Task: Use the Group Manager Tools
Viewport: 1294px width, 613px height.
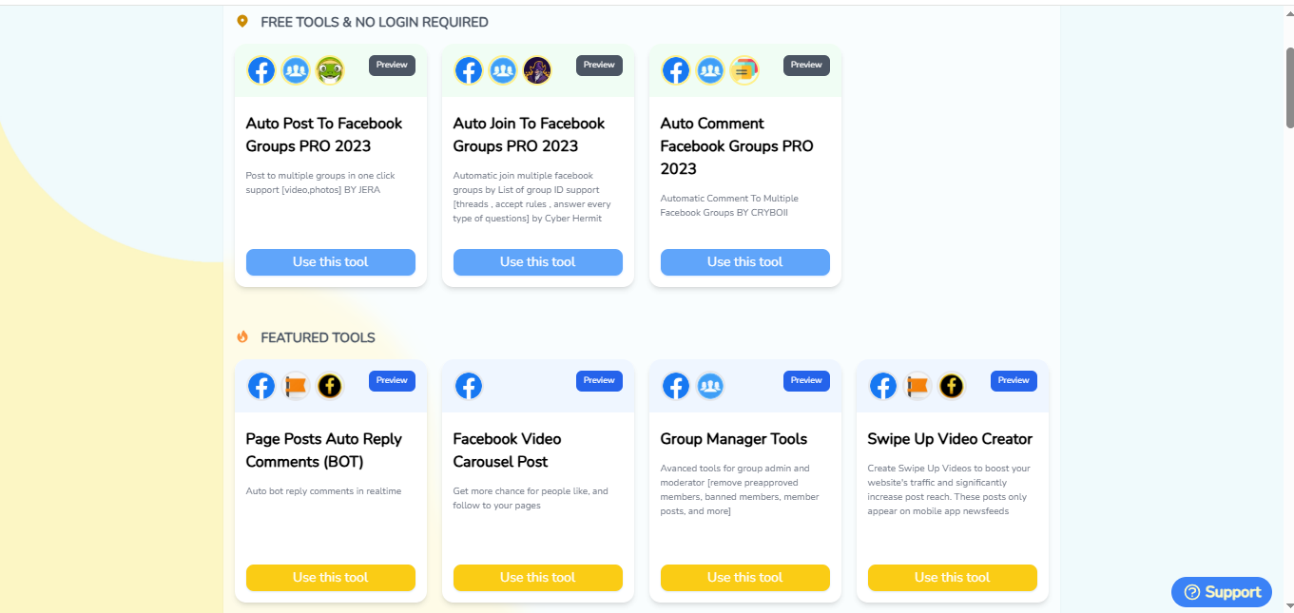Action: 745,578
